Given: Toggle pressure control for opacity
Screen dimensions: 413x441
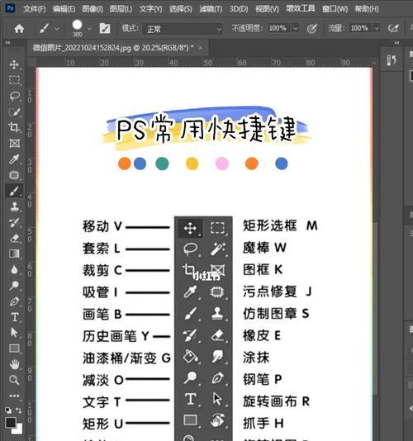Looking at the screenshot, I should (x=311, y=28).
